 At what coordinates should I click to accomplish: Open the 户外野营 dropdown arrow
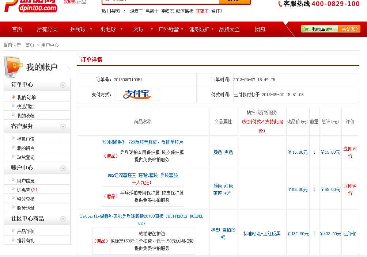pos(182,29)
